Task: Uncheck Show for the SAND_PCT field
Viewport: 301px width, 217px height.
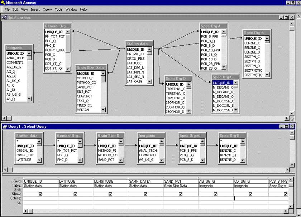Action: 180,194
